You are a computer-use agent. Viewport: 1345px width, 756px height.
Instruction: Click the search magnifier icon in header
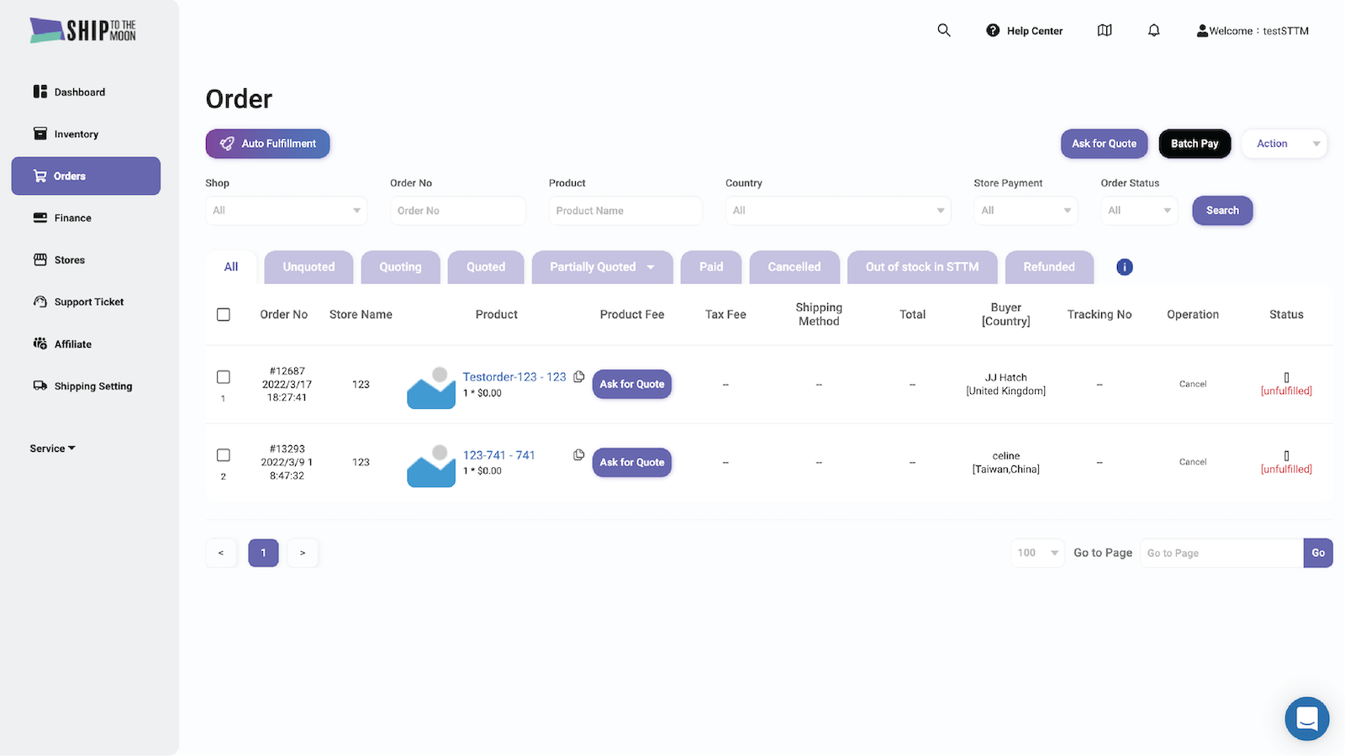point(944,30)
